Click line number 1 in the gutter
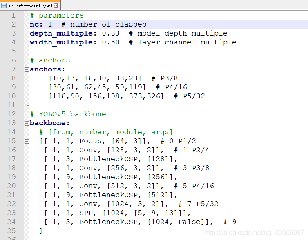The height and width of the screenshot is (240, 308). [x=13, y=16]
